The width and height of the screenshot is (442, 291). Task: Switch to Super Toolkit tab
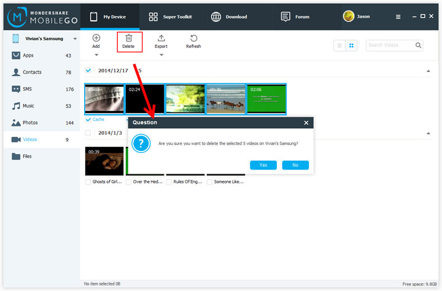(170, 17)
